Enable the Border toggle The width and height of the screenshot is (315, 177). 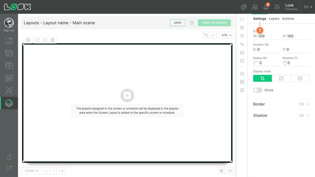click(x=301, y=104)
